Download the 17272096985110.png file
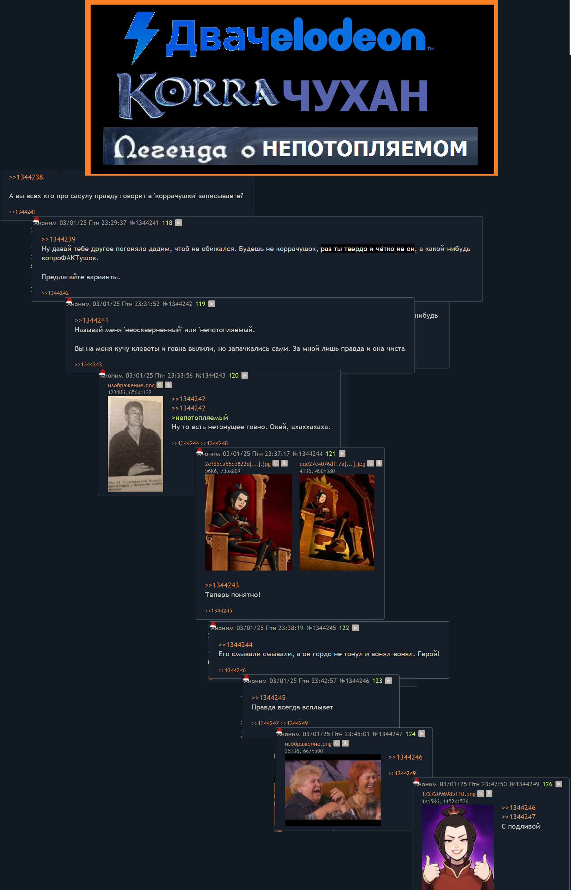571x890 pixels. pyautogui.click(x=489, y=794)
